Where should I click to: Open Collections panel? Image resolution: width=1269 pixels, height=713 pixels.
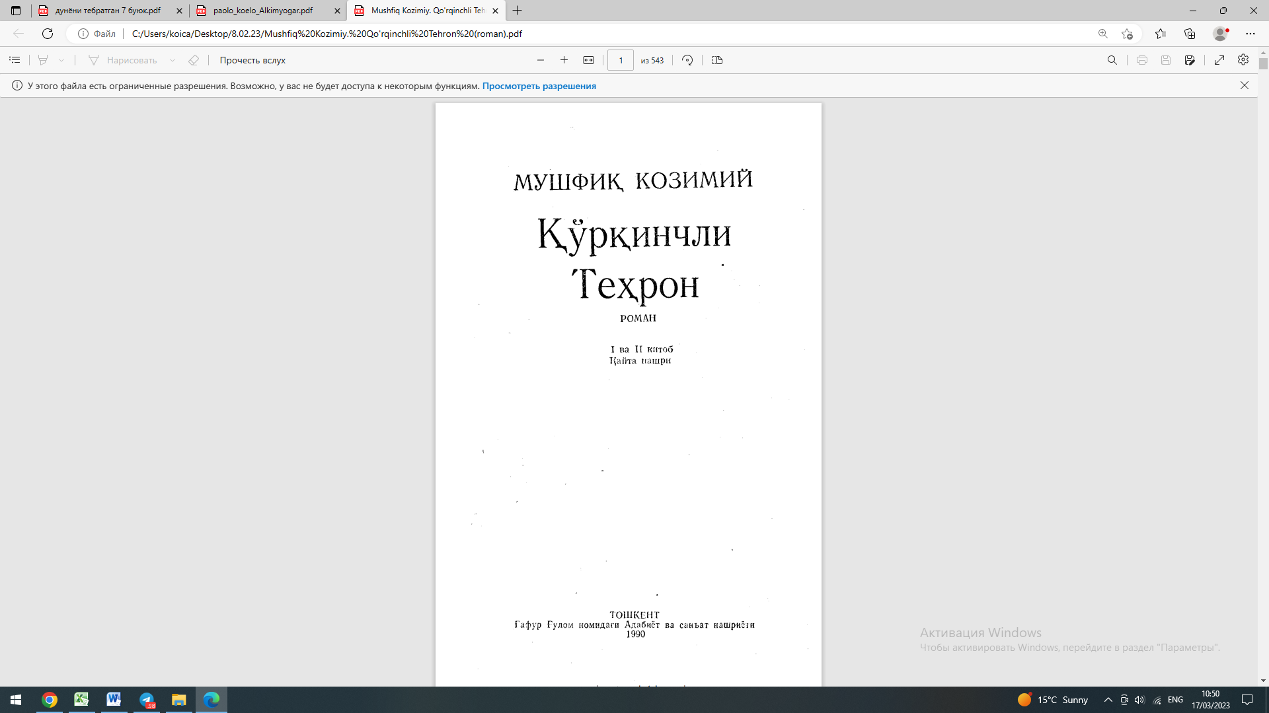pyautogui.click(x=1190, y=34)
